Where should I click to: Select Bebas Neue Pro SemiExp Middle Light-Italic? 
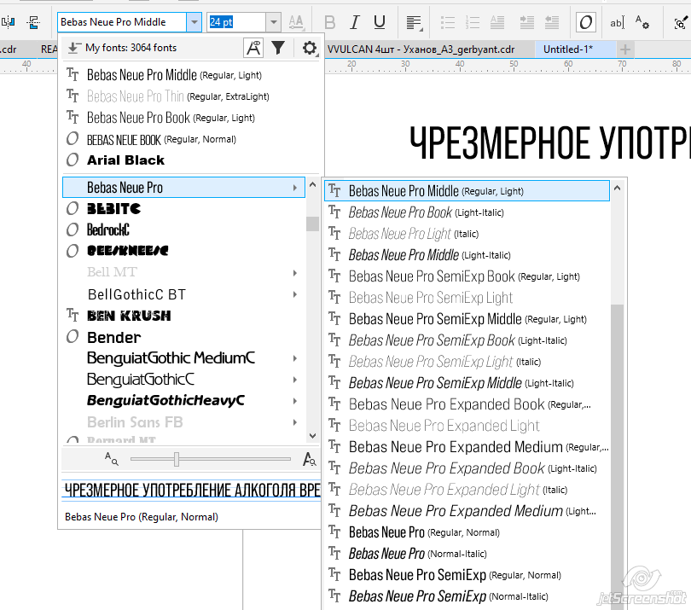click(467, 383)
